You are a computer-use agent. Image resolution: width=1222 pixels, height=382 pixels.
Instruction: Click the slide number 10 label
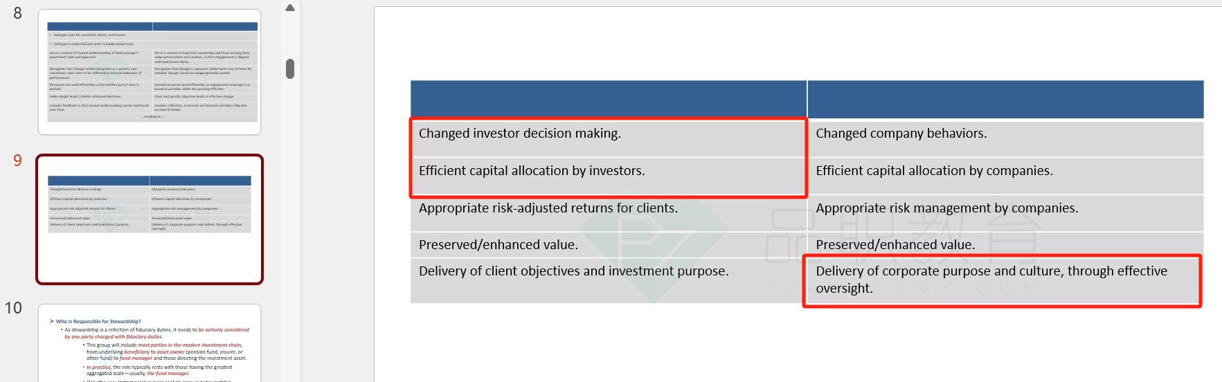click(13, 308)
